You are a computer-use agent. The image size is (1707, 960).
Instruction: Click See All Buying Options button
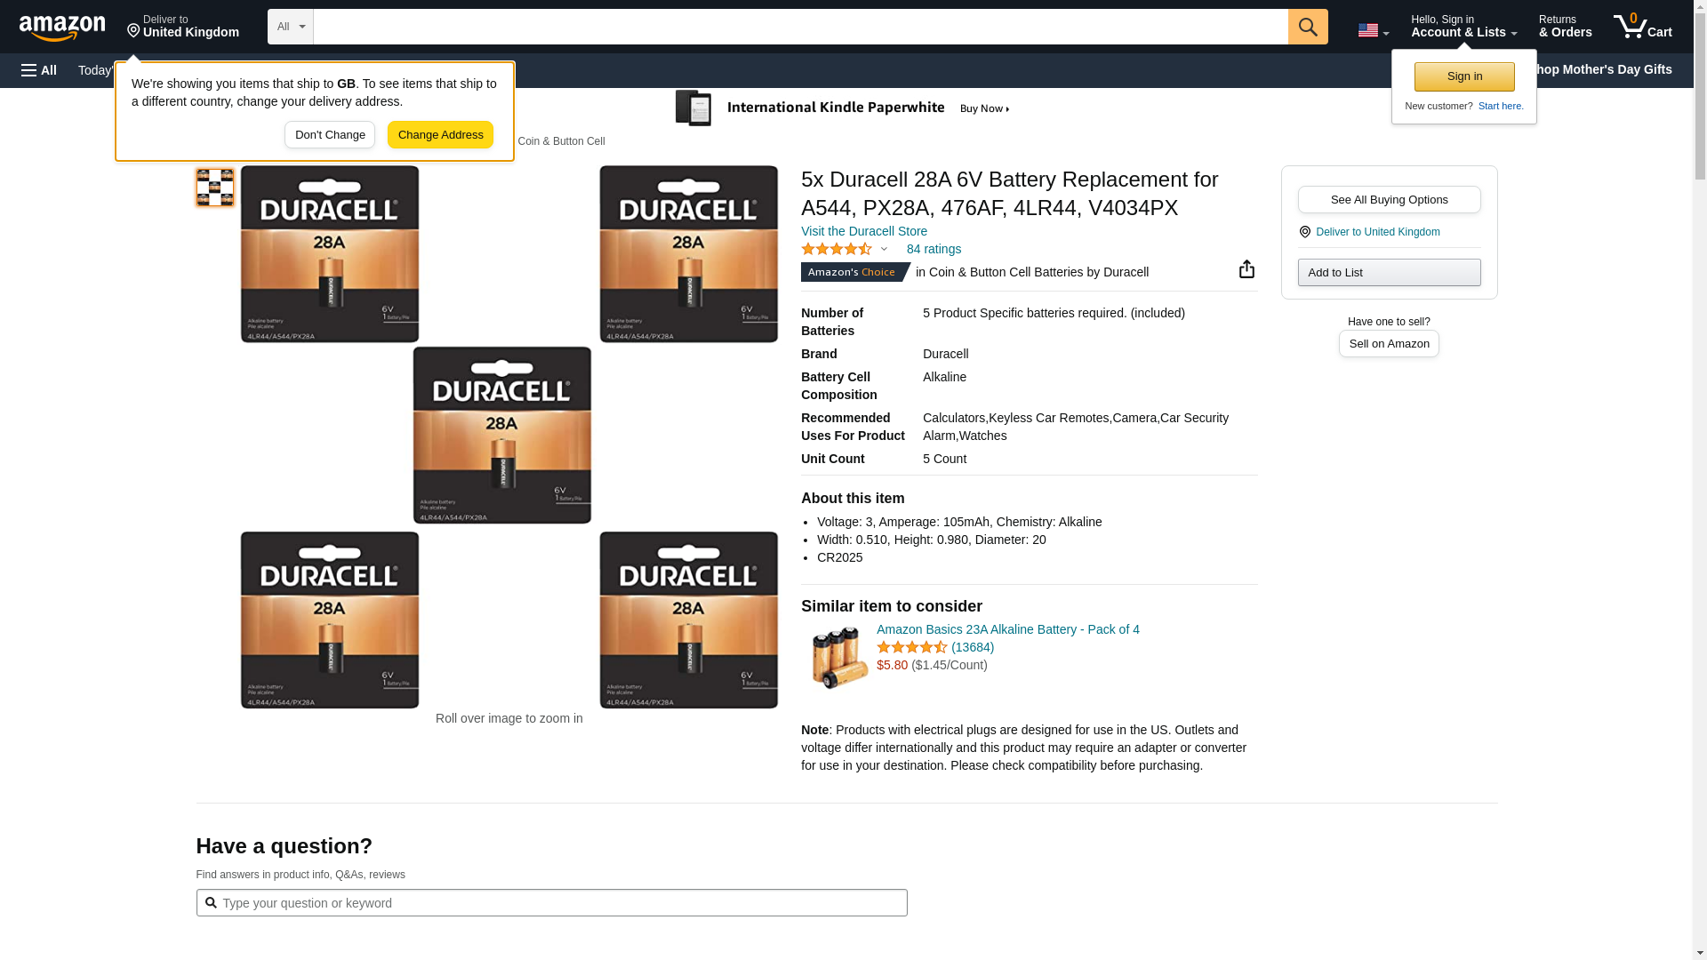1389,200
